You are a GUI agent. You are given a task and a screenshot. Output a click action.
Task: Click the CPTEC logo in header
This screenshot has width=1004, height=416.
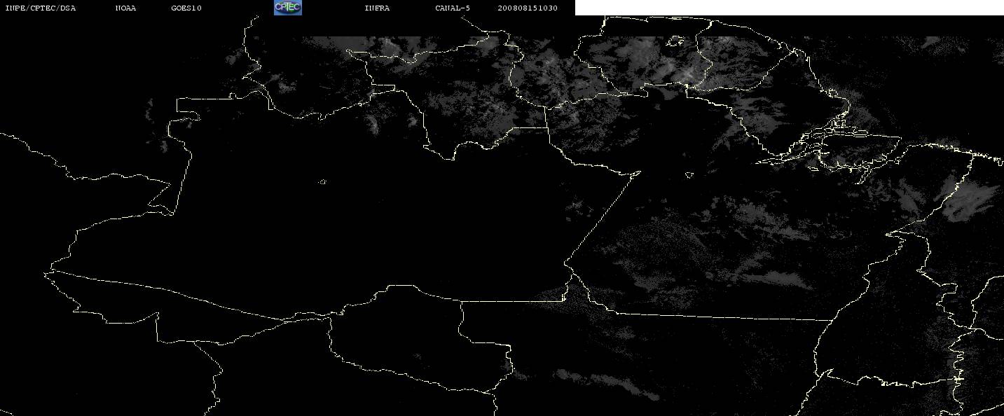pyautogui.click(x=287, y=8)
